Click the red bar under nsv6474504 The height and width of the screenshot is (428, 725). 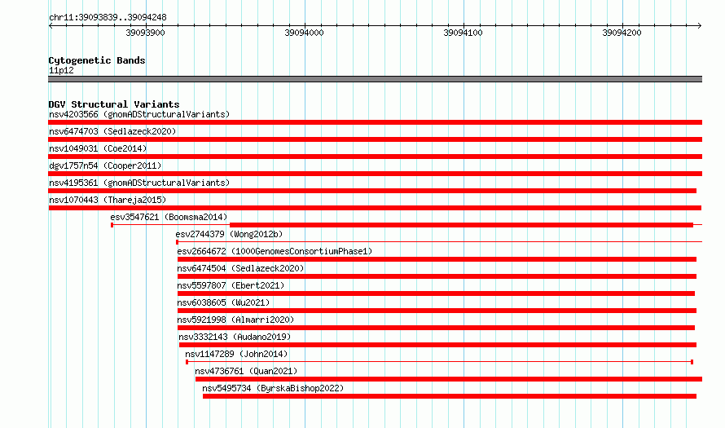[x=437, y=276]
